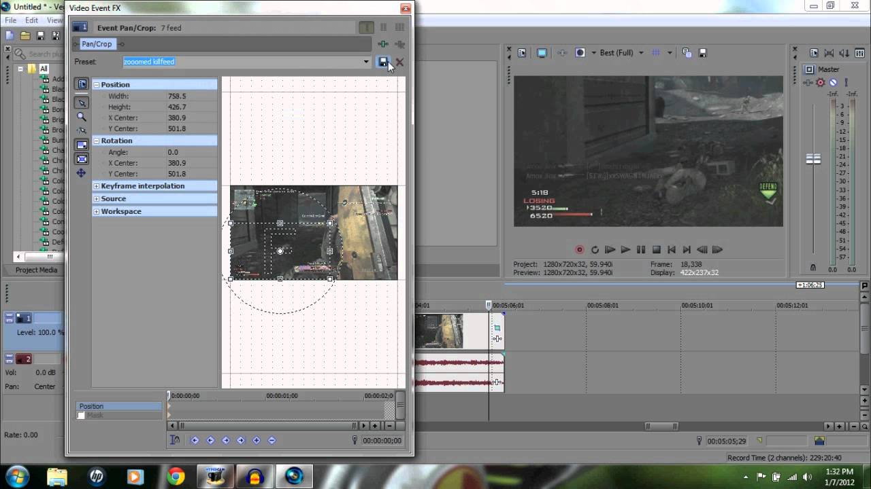The width and height of the screenshot is (871, 489).
Task: Open the Edit menu
Action: click(x=31, y=20)
